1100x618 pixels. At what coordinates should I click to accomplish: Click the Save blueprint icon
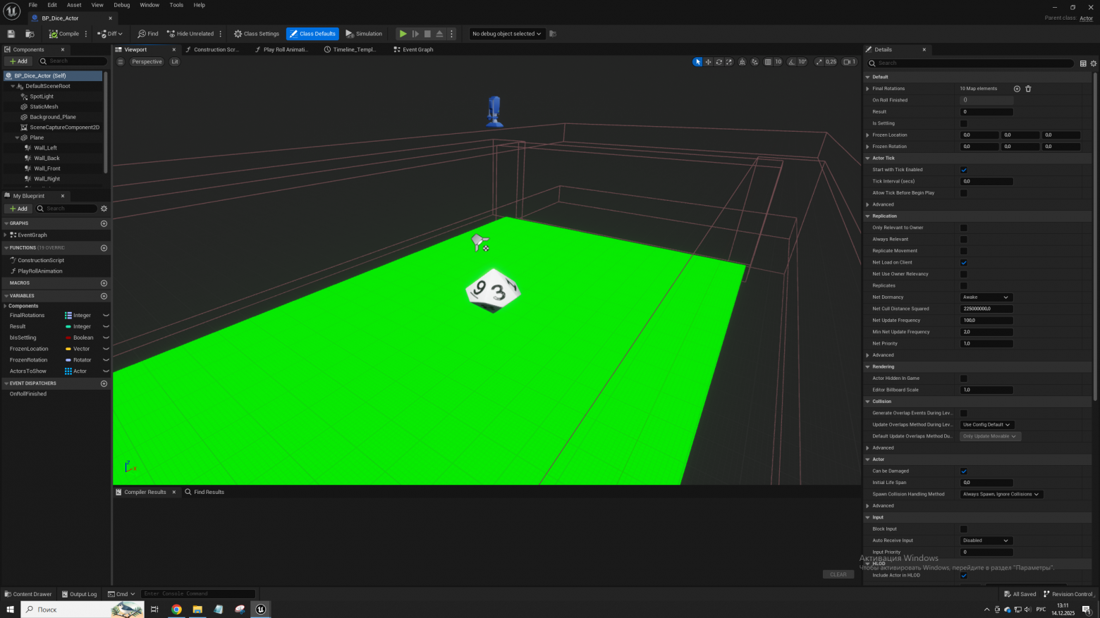point(11,34)
